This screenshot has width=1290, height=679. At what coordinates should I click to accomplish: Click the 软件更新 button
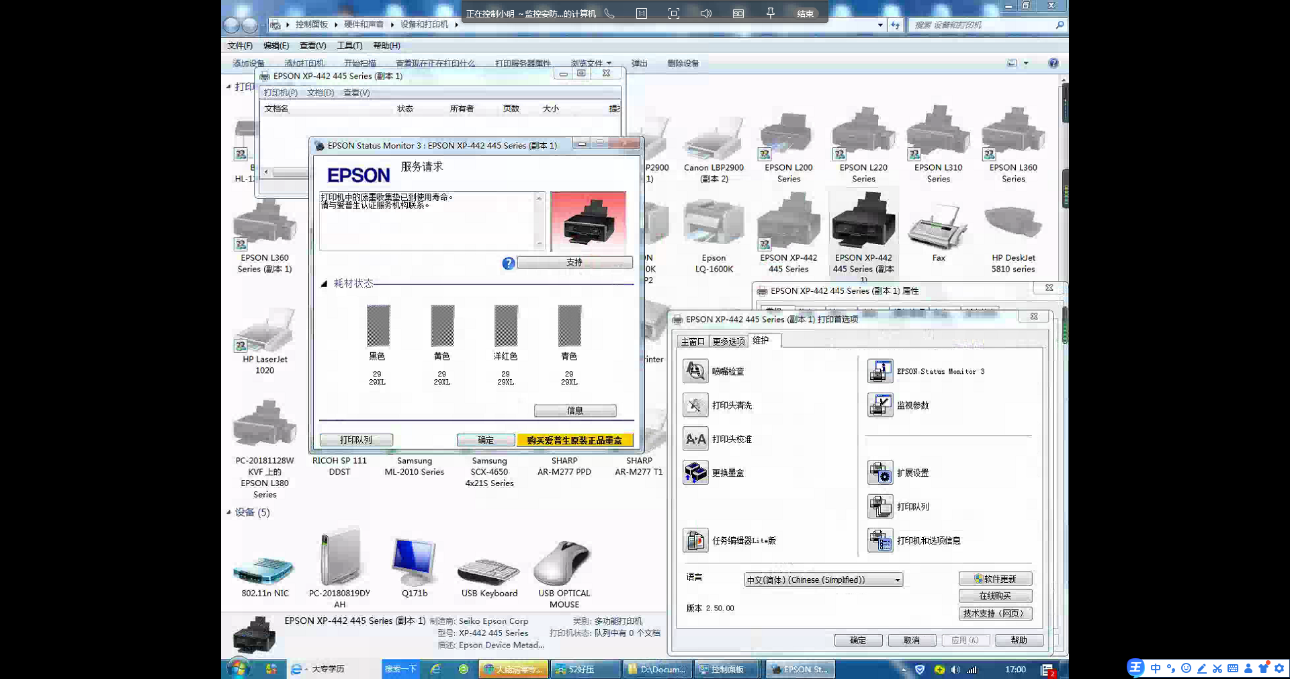pyautogui.click(x=995, y=579)
